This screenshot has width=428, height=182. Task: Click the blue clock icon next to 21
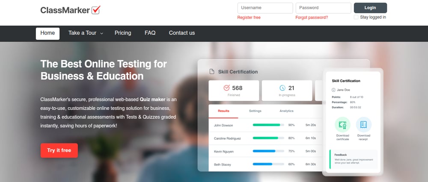(282, 88)
